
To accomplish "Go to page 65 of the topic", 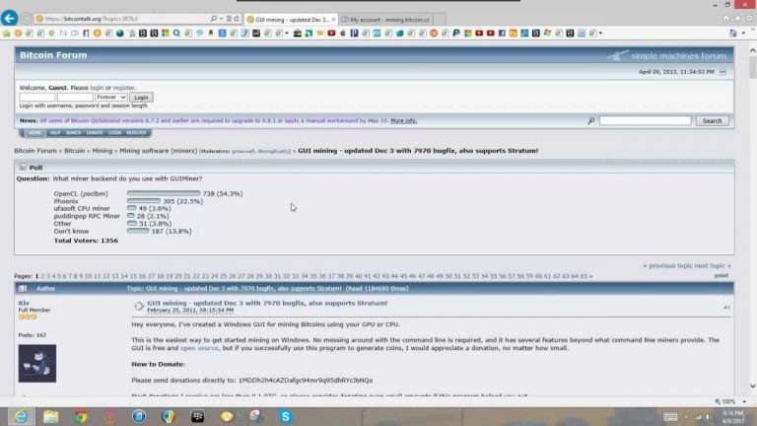I will (x=584, y=276).
